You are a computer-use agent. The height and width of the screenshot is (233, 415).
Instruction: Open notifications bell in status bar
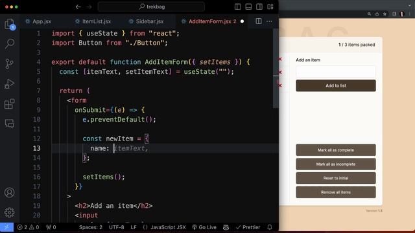coord(270,227)
